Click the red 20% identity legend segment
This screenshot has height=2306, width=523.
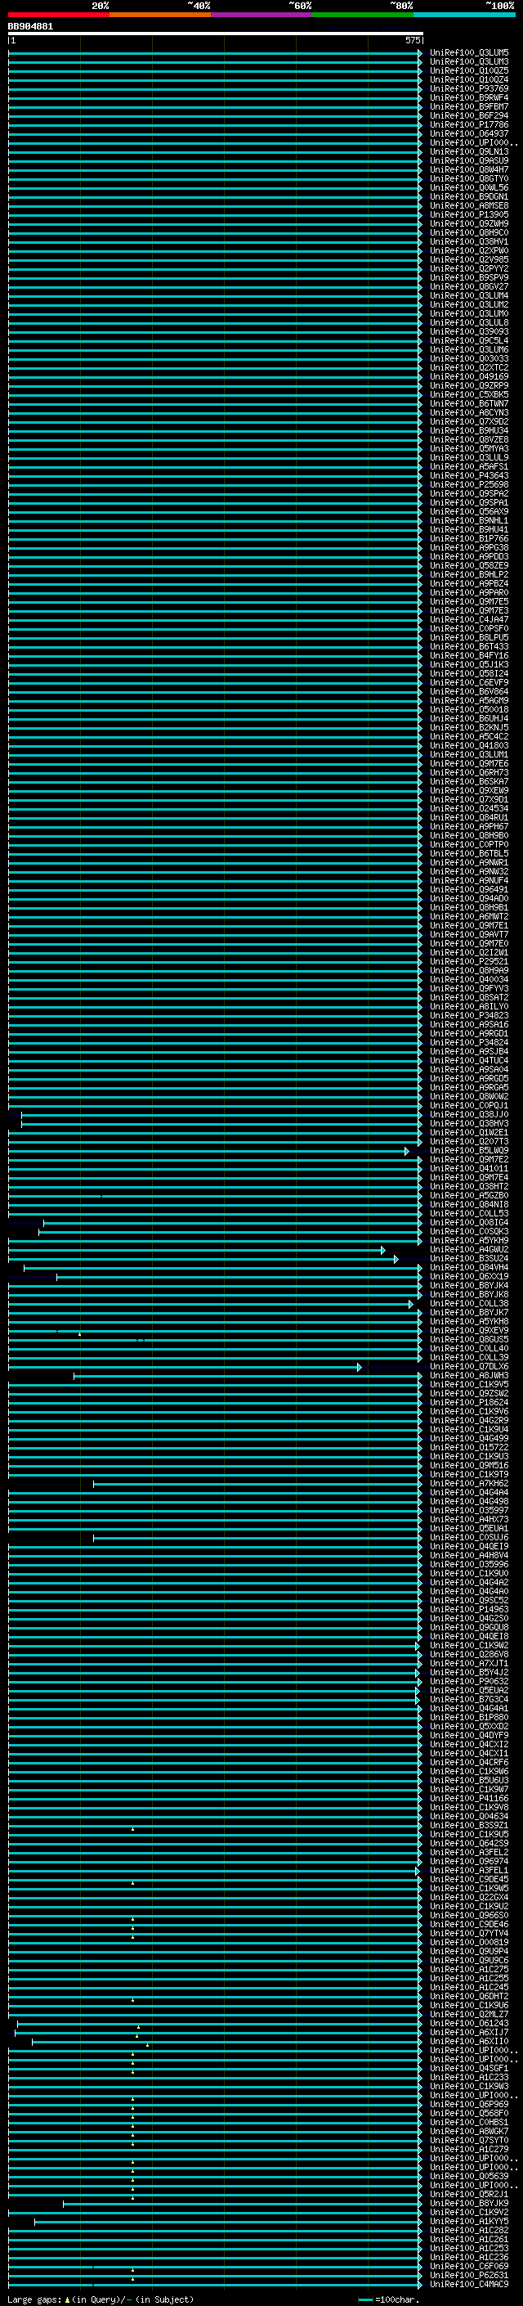59,15
